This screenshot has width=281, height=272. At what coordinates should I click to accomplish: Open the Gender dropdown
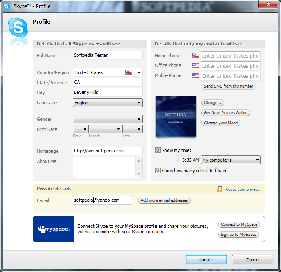point(108,119)
